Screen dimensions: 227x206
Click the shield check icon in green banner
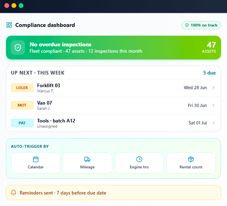coord(18,47)
